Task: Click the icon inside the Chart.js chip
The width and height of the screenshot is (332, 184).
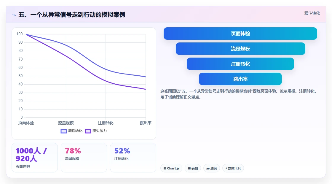Action: tap(165, 169)
